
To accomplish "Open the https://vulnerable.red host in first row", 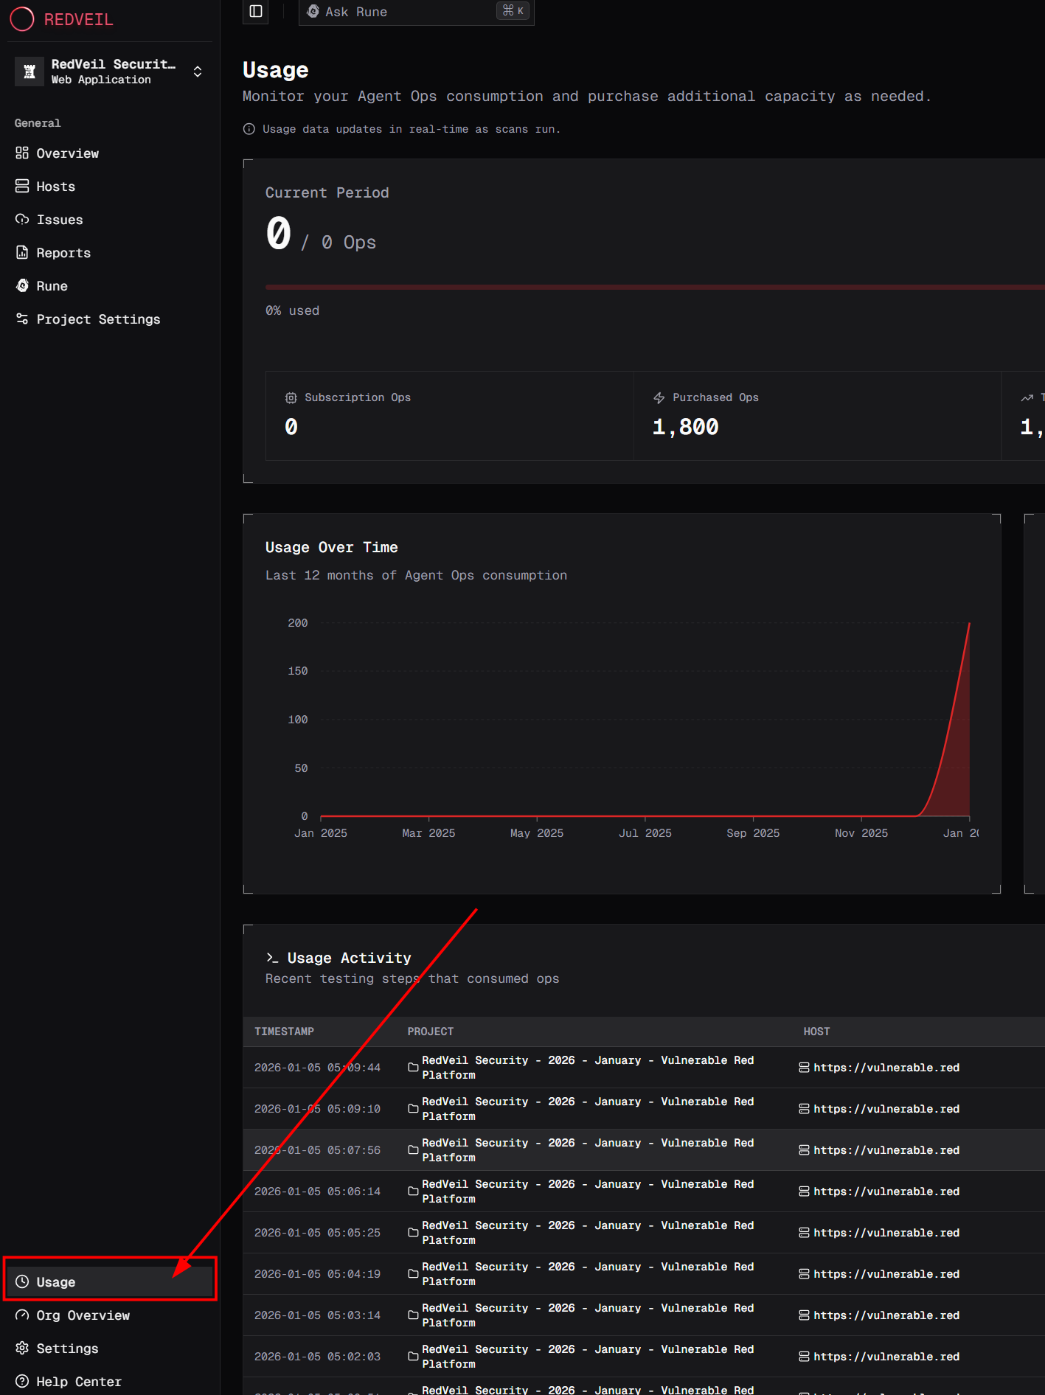I will click(x=886, y=1067).
